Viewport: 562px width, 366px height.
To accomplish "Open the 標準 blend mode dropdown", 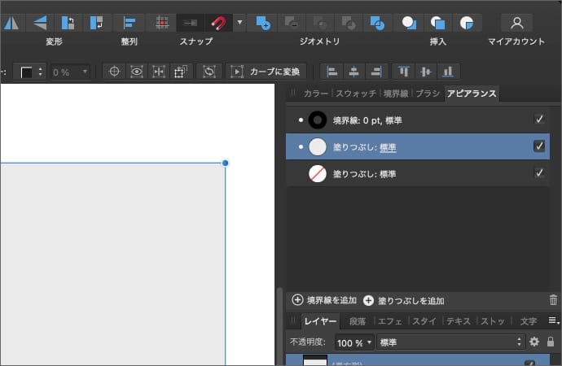I will [451, 342].
